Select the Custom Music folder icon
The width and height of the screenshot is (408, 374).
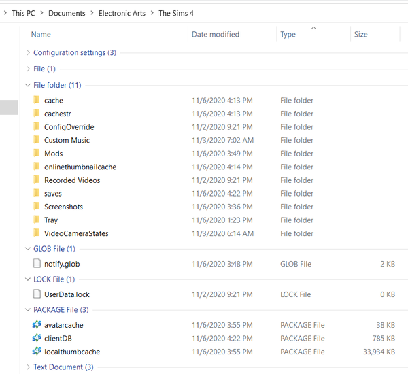(x=37, y=140)
